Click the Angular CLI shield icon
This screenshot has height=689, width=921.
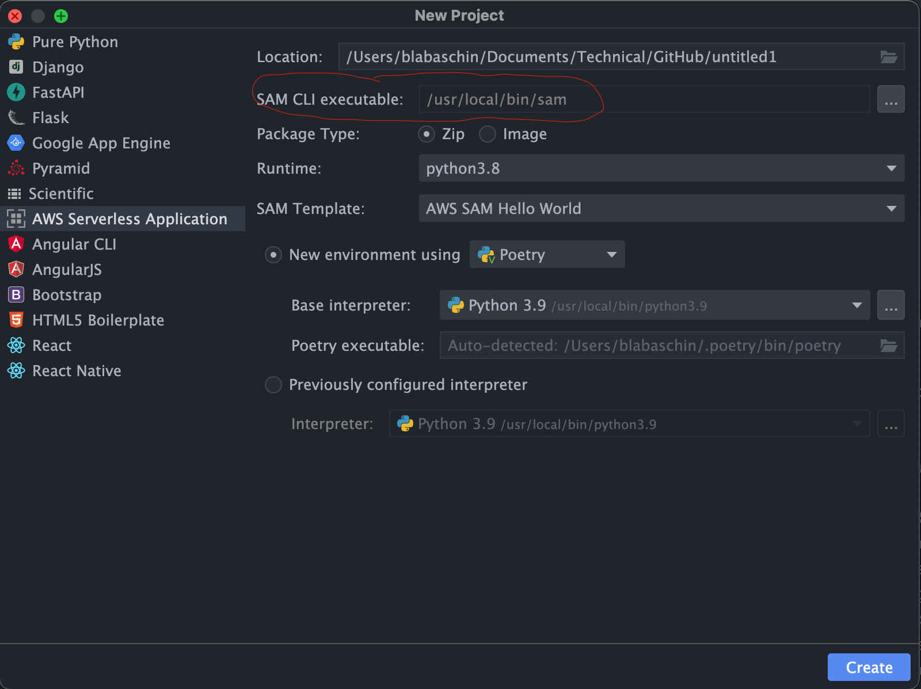[16, 244]
